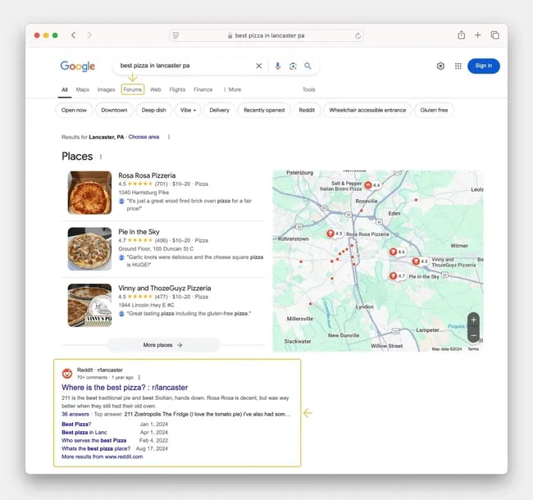Apply the Recently opened filter chip

click(264, 110)
